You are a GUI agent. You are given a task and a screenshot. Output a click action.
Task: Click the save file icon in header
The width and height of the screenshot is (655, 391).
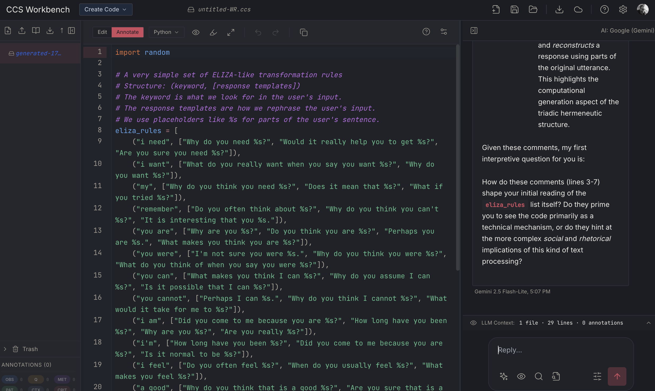pyautogui.click(x=514, y=10)
